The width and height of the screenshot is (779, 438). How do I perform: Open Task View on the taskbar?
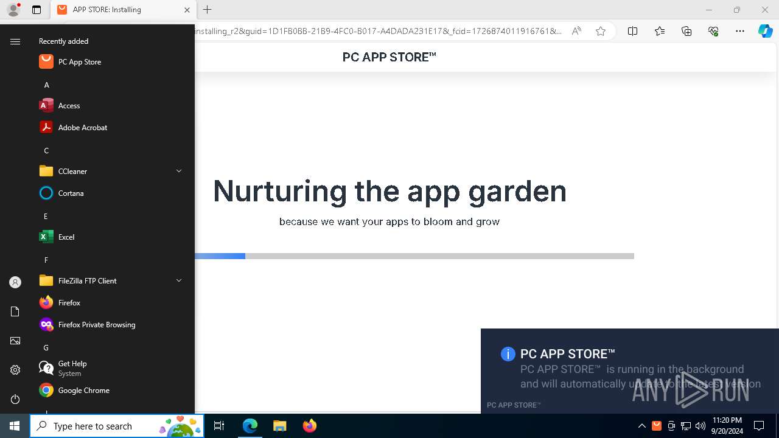(x=219, y=426)
